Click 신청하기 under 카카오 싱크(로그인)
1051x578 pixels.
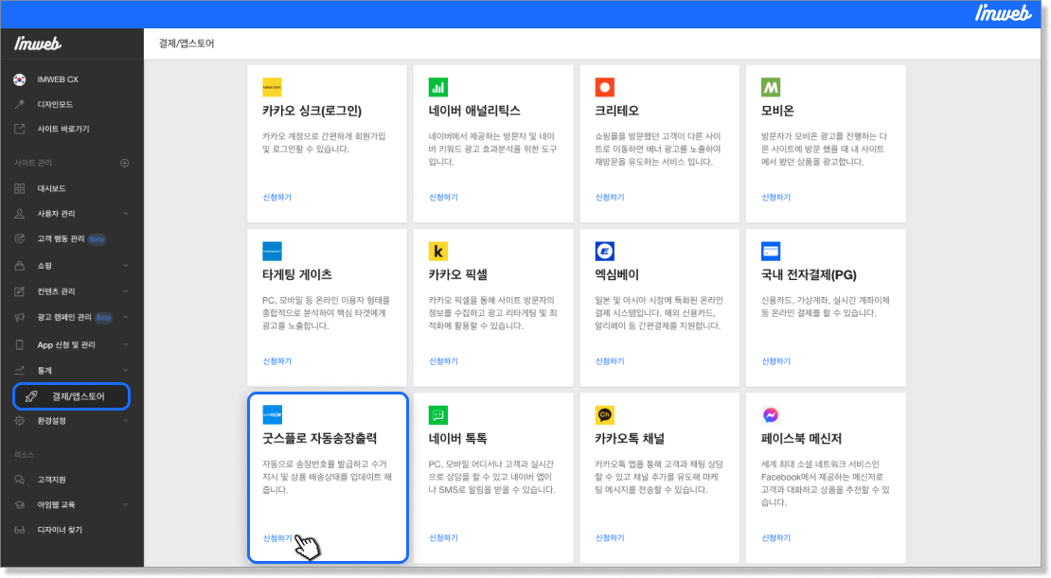276,198
